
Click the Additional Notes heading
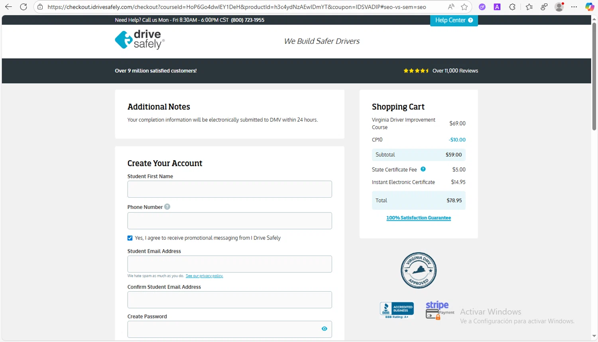[x=159, y=107]
